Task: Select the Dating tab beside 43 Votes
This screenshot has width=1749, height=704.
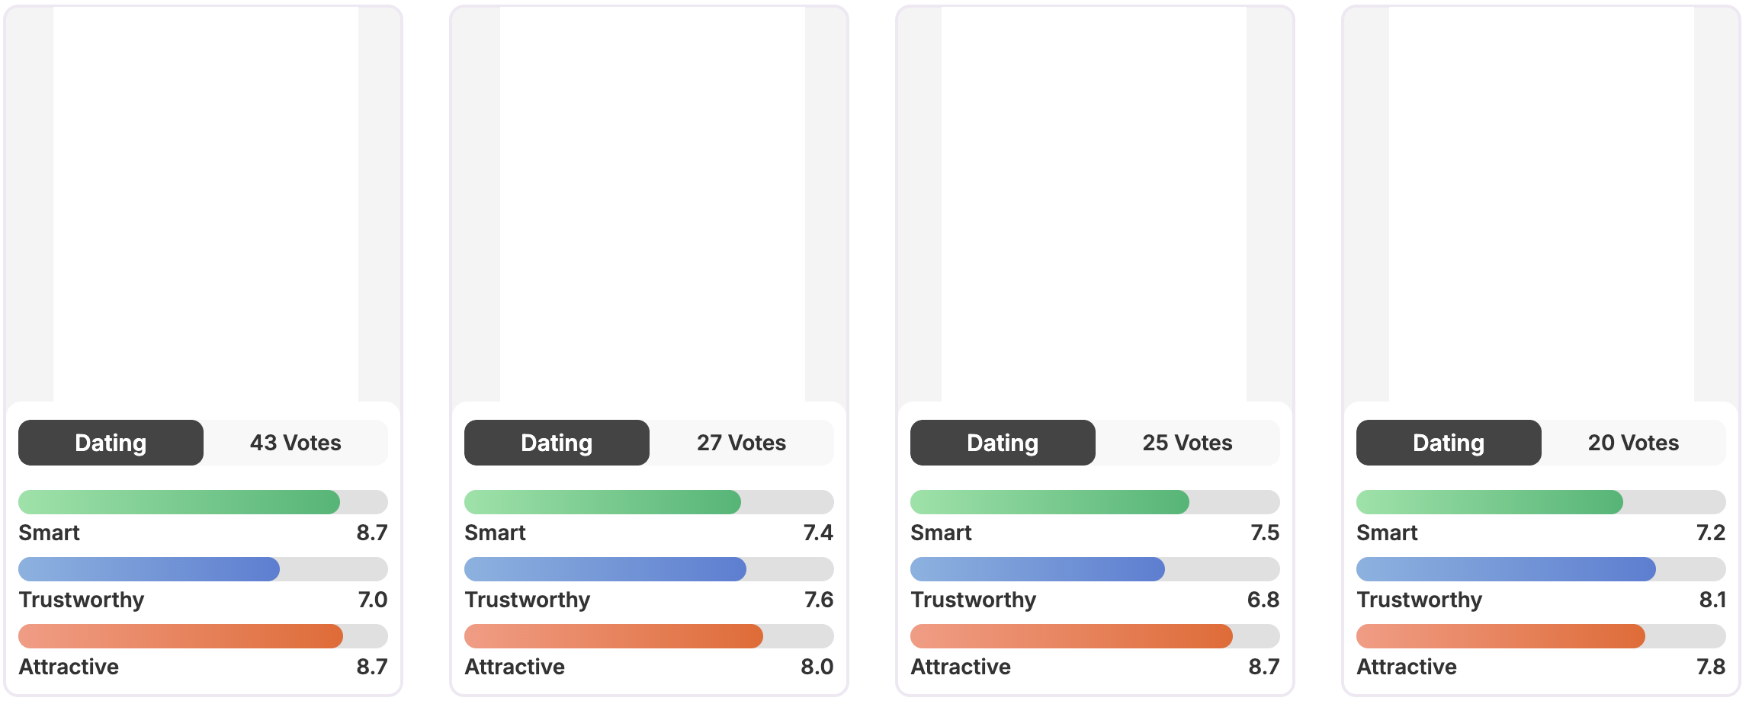Action: click(x=111, y=443)
